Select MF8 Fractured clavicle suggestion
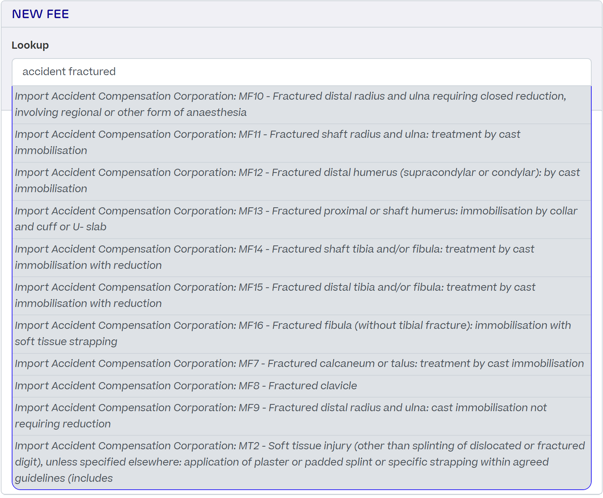Image resolution: width=603 pixels, height=498 pixels. pos(301,386)
